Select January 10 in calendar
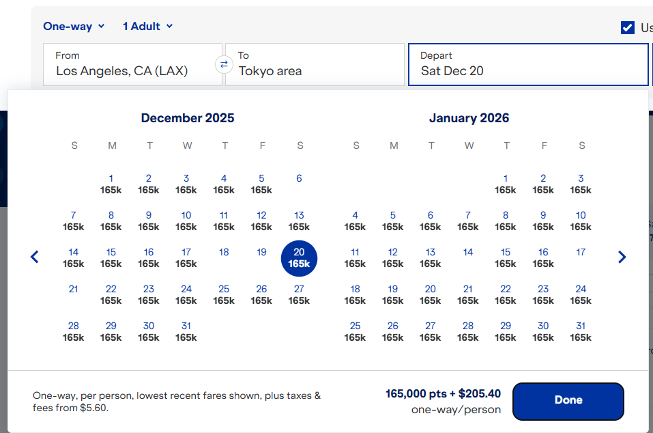Viewport: 653px width, 433px height. (x=581, y=221)
